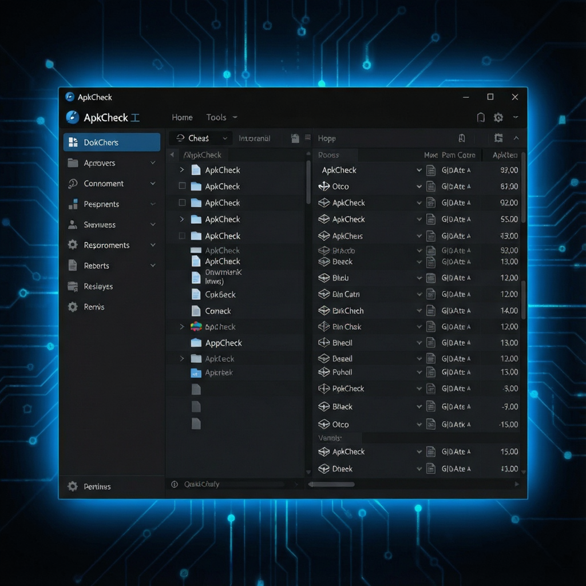Open the Home menu

(x=182, y=117)
